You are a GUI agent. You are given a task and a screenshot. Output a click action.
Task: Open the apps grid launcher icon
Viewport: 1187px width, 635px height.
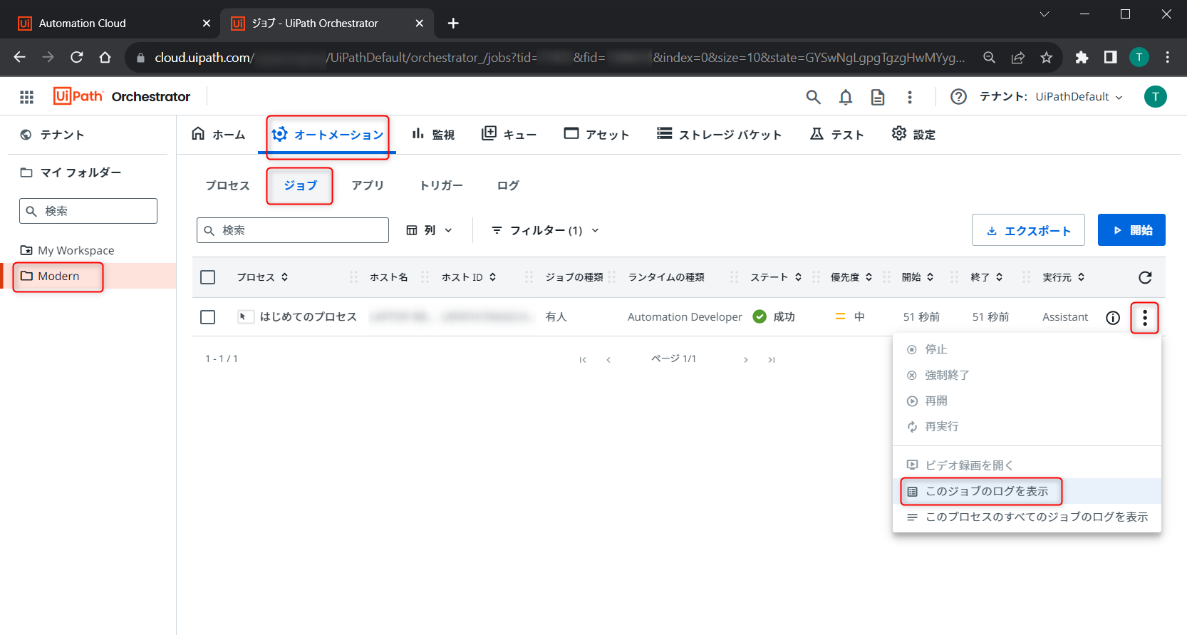26,97
